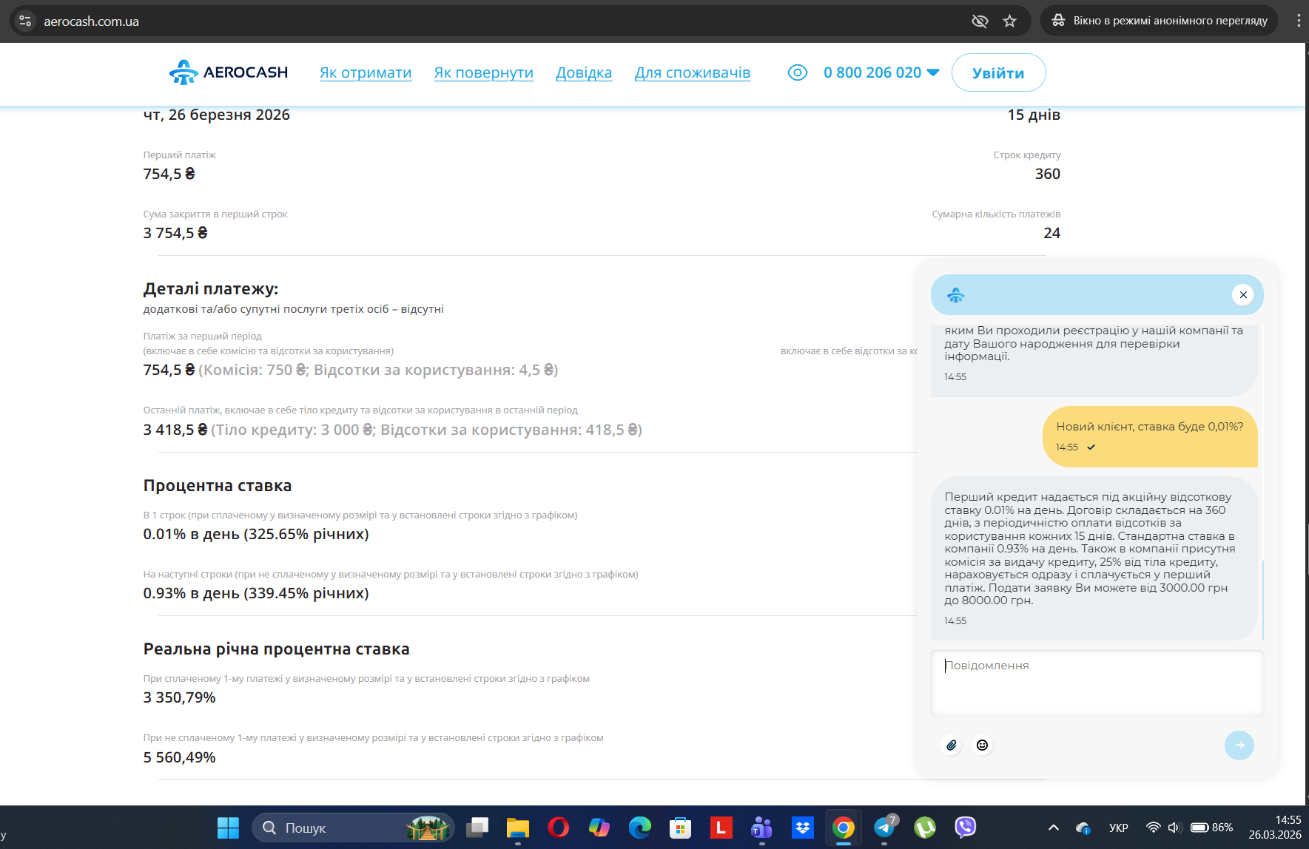This screenshot has width=1309, height=849.
Task: Click the 'Строк кредиту' value 360
Action: click(1047, 174)
